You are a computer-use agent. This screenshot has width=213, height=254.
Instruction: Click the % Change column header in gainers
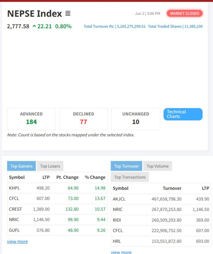(x=95, y=177)
